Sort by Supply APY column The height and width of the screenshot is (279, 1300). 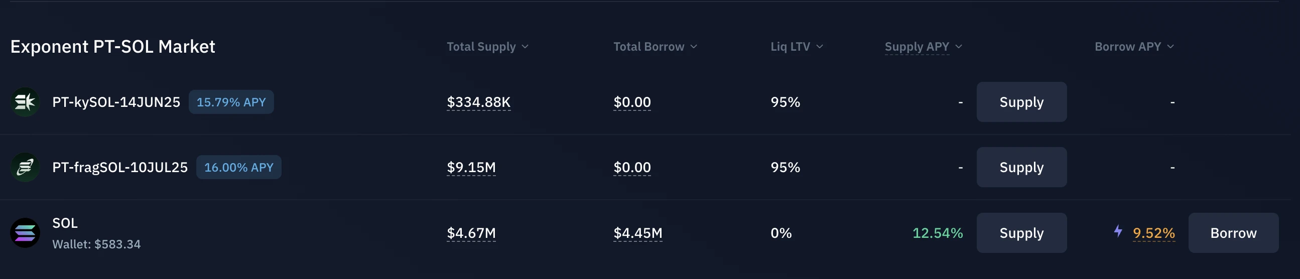tap(923, 47)
